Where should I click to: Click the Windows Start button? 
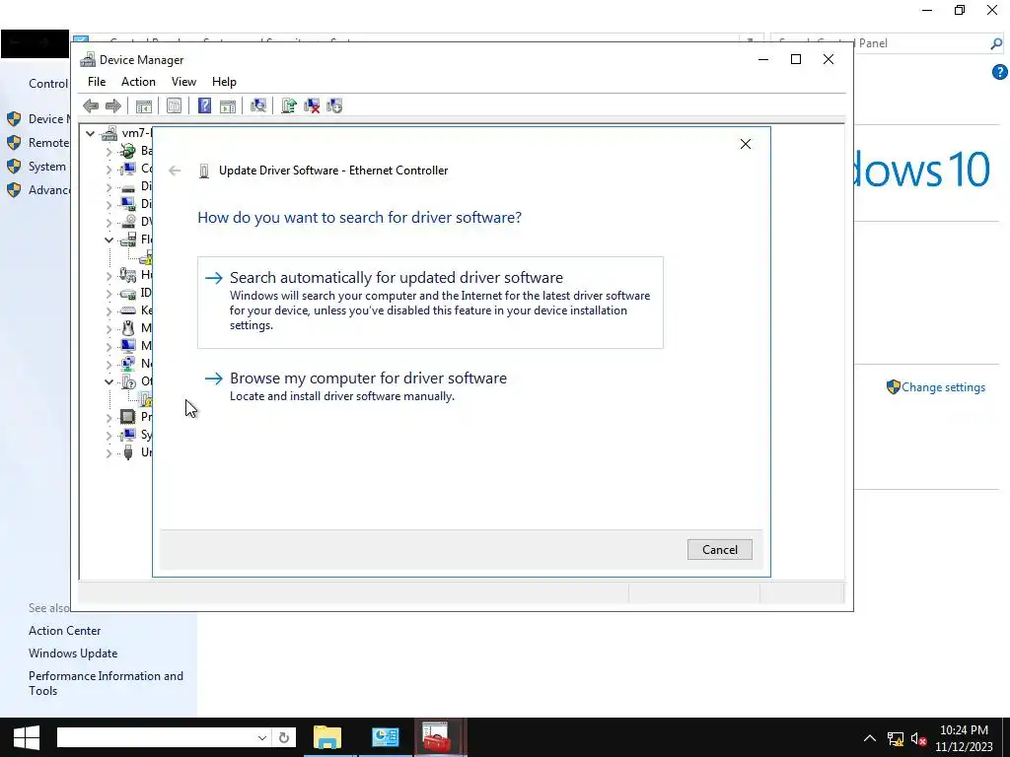click(27, 737)
